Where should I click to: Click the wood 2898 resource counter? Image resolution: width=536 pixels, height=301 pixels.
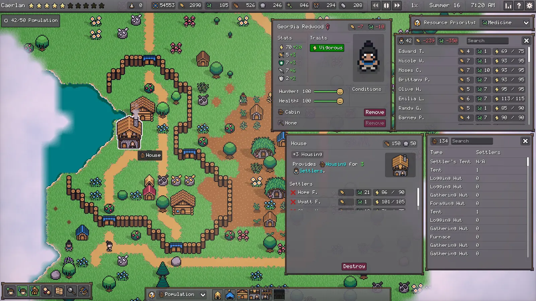tap(191, 5)
